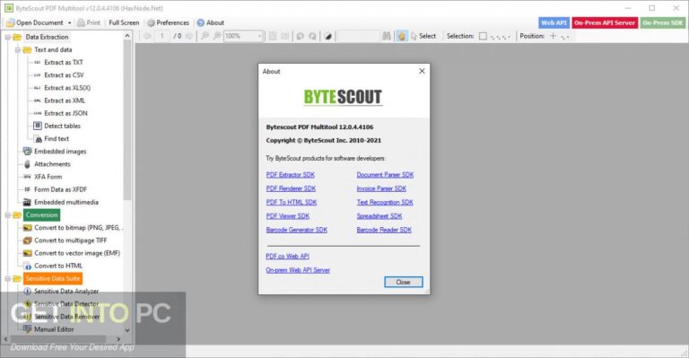Open the PDF Renderer SDK link
The height and width of the screenshot is (358, 689).
tap(291, 188)
